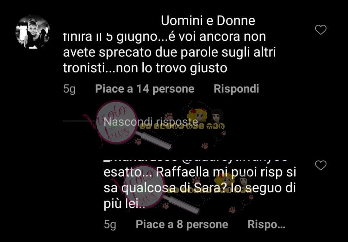Like the Uomini e Donne comment with heart
This screenshot has width=348, height=242.
click(321, 30)
